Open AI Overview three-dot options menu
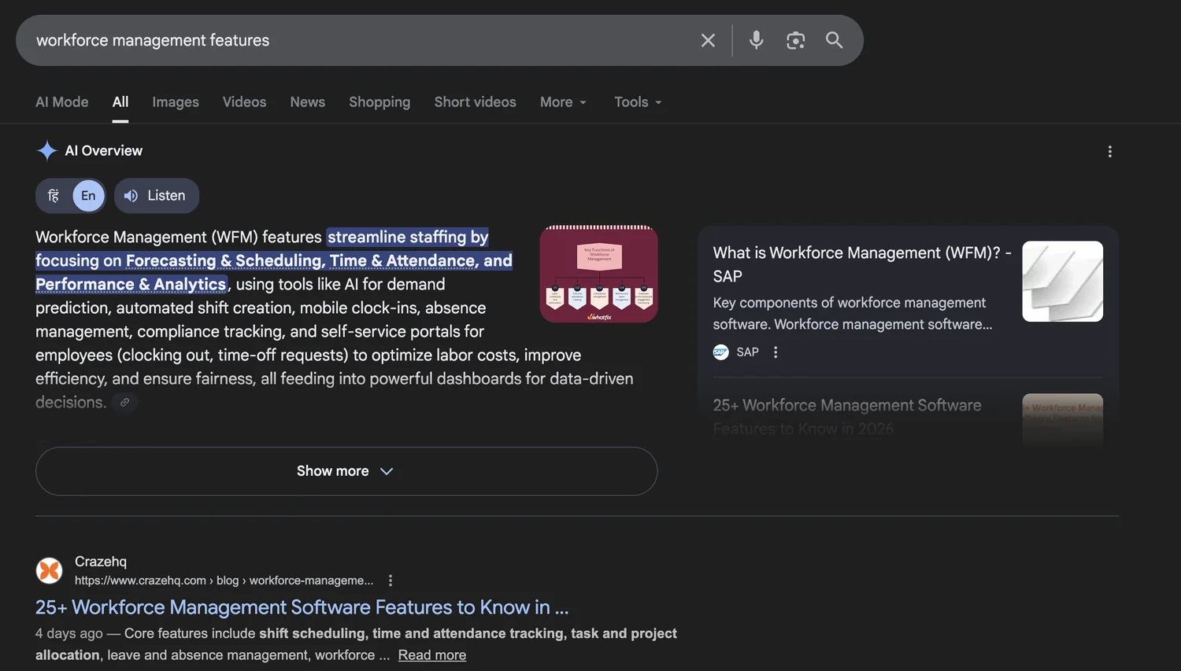 (x=1109, y=151)
